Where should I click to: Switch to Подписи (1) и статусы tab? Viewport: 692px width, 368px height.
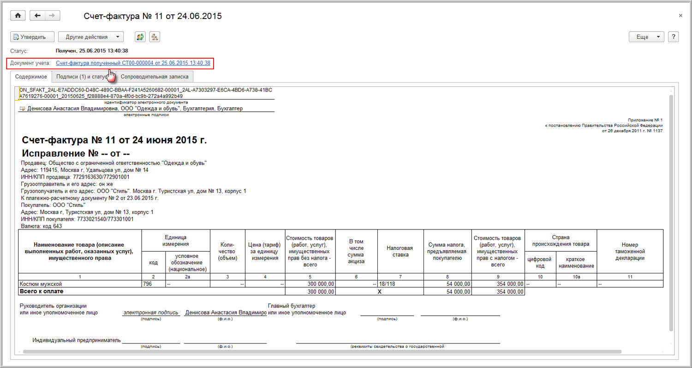pyautogui.click(x=82, y=77)
